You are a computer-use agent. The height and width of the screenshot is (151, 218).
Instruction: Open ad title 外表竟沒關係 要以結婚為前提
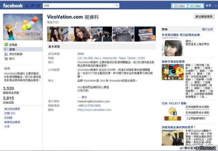(181, 35)
